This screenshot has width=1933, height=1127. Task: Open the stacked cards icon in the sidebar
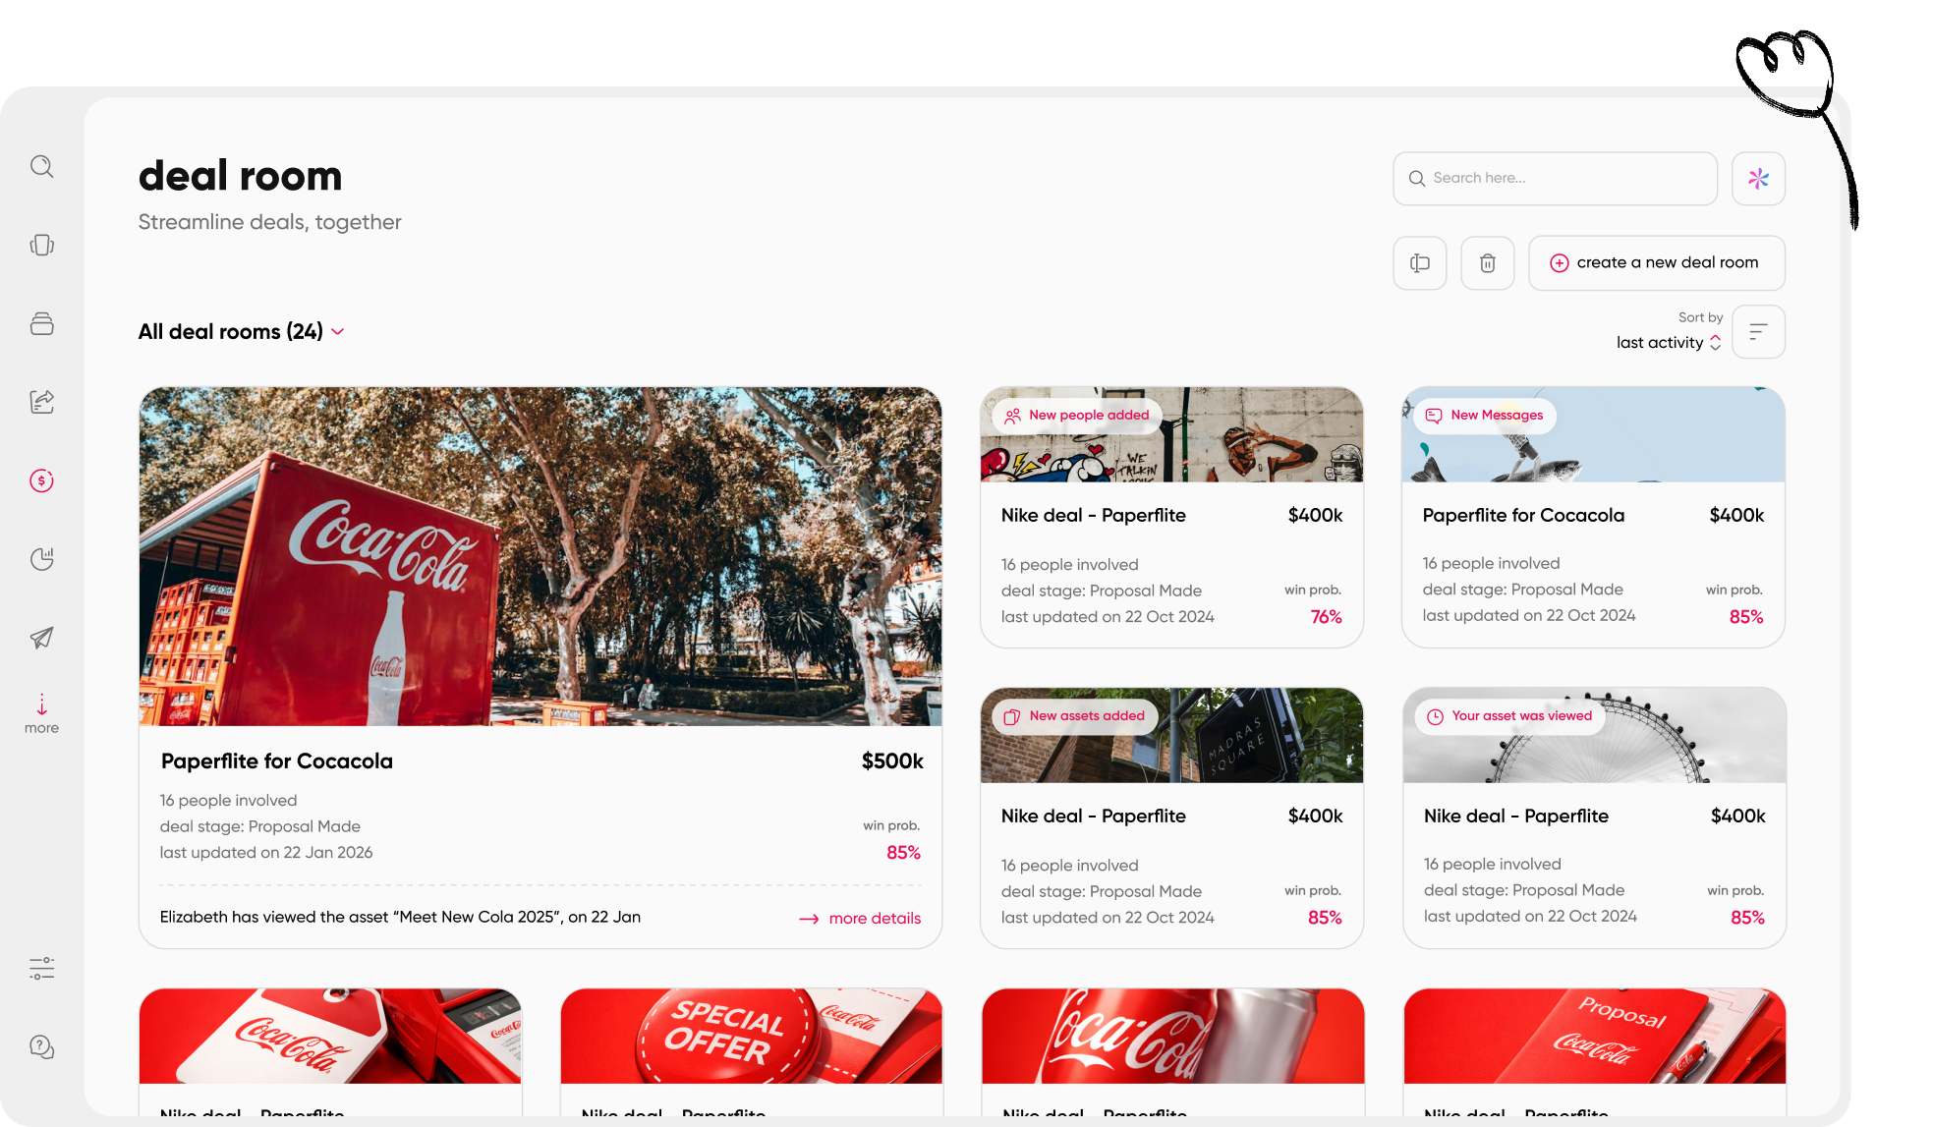[x=41, y=245]
